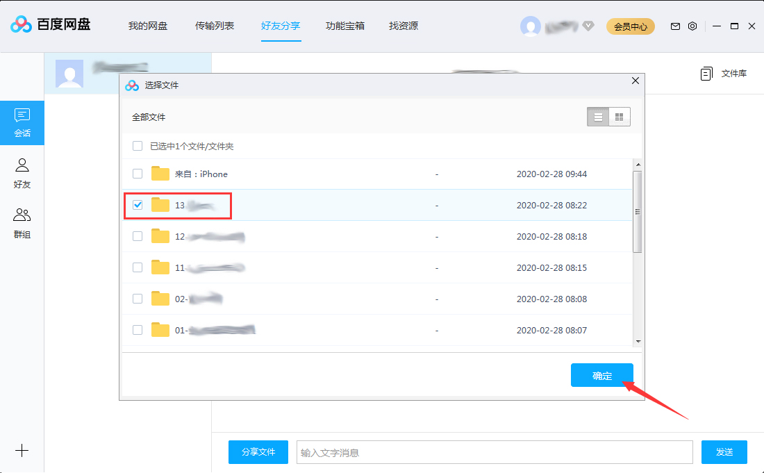The height and width of the screenshot is (473, 764).
Task: Check the 来自：iPhone folder checkbox
Action: (137, 174)
